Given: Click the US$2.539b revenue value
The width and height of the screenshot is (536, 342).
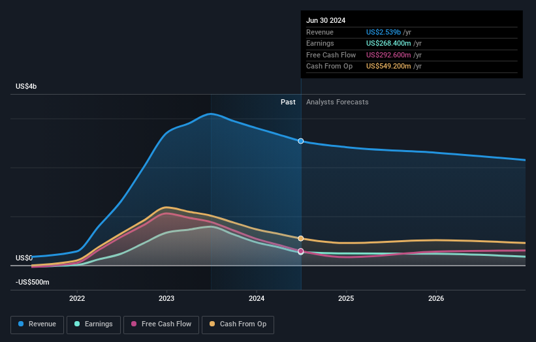Looking at the screenshot, I should 383,32.
